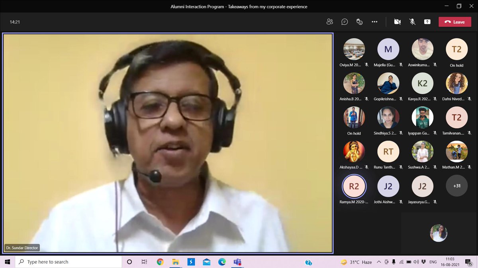Open the participants panel
Image resolution: width=478 pixels, height=268 pixels.
coord(329,22)
